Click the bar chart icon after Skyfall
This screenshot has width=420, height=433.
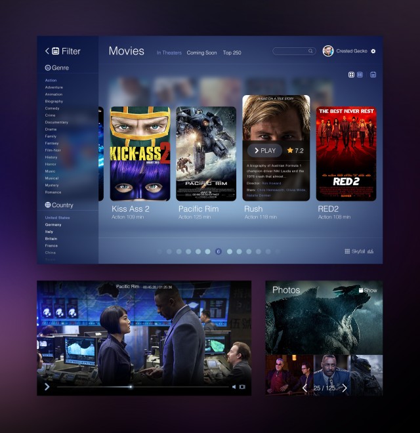371,251
